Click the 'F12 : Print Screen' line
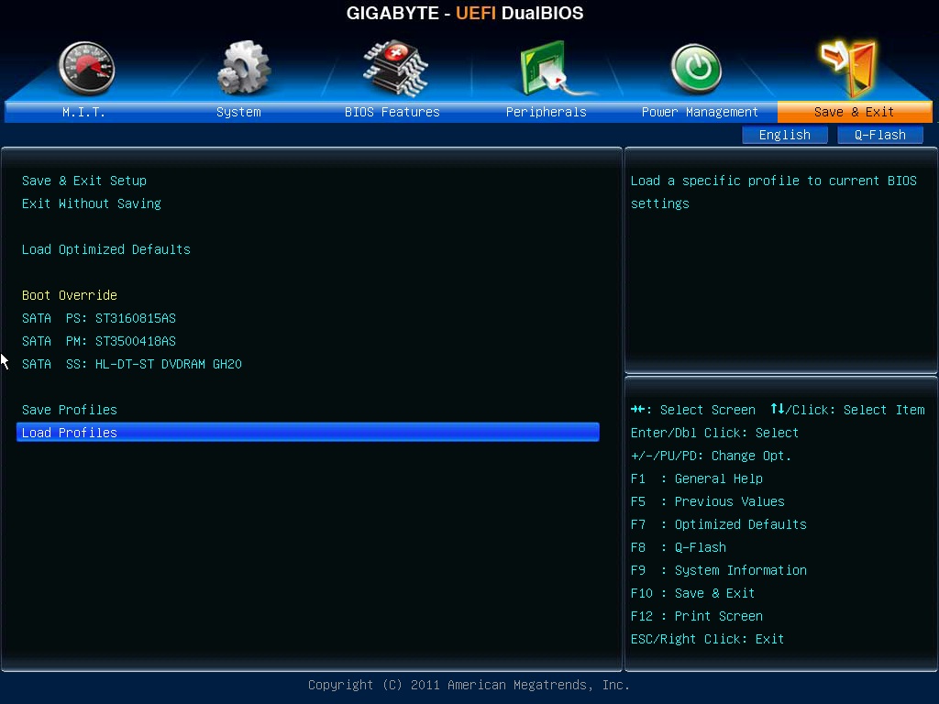939x704 pixels. click(697, 616)
